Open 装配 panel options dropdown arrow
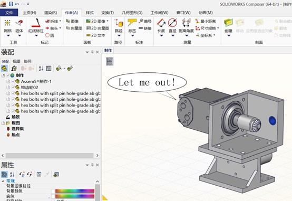The height and width of the screenshot is (201, 292). click(x=87, y=52)
